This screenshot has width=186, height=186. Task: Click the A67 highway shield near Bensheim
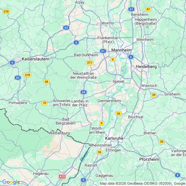tap(131, 9)
